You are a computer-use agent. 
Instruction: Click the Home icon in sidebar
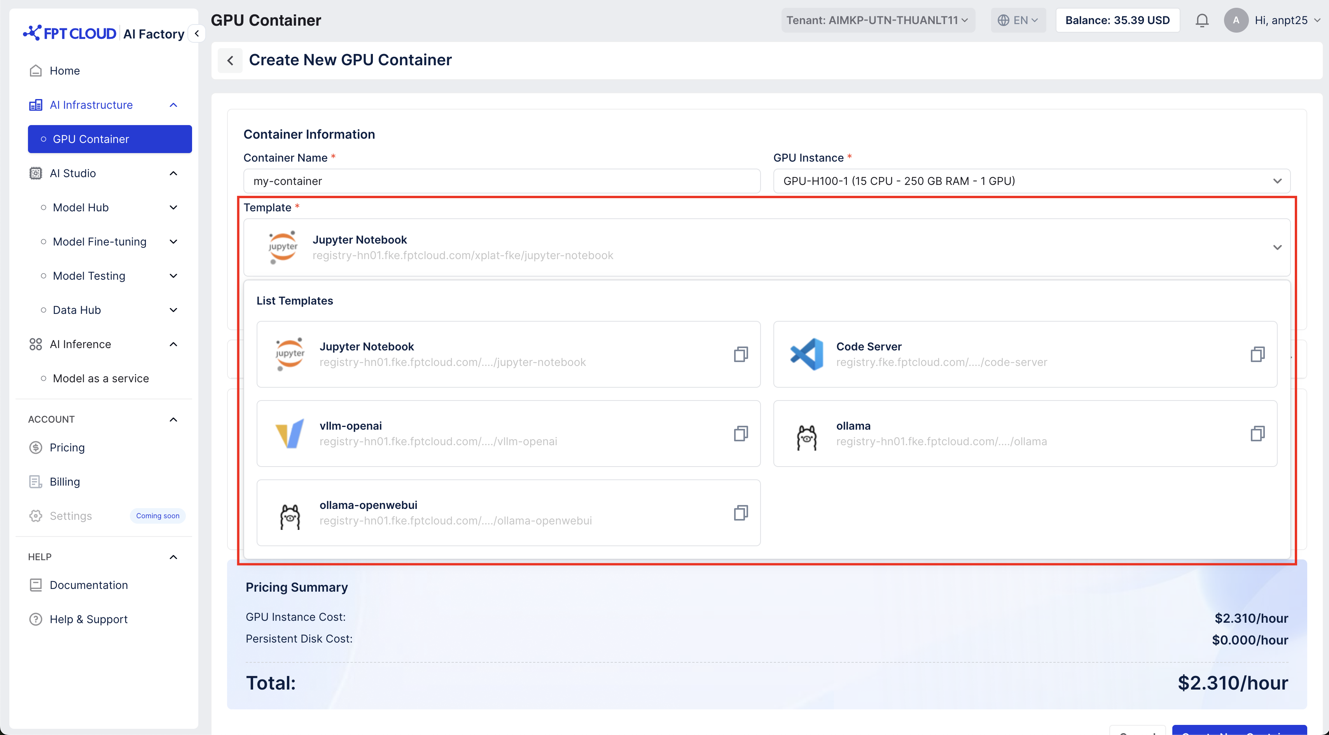point(36,71)
